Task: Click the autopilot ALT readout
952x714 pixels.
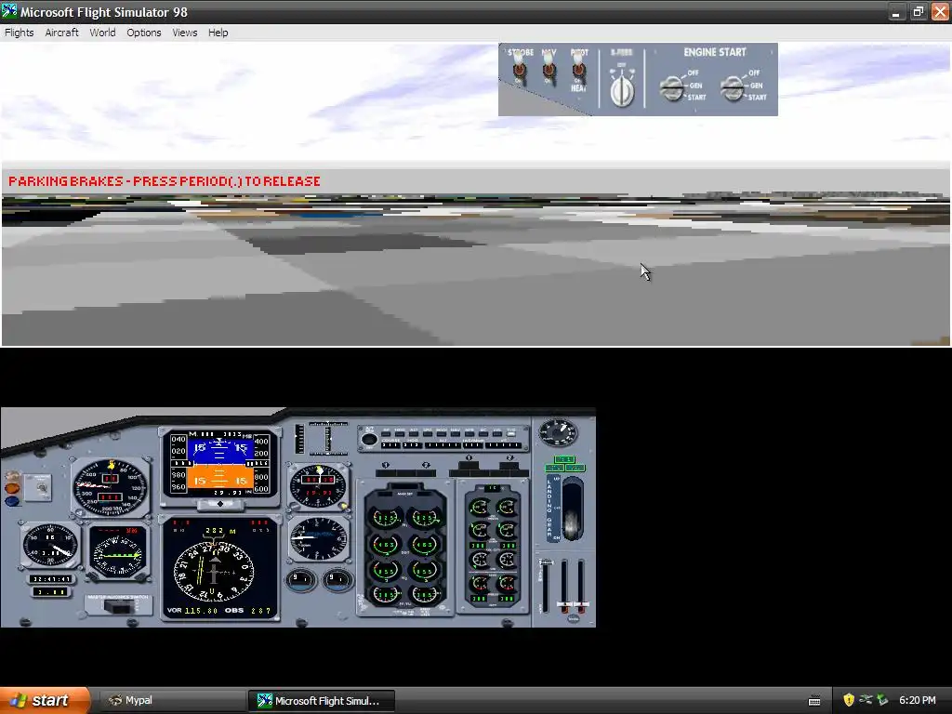Action: 443,445
